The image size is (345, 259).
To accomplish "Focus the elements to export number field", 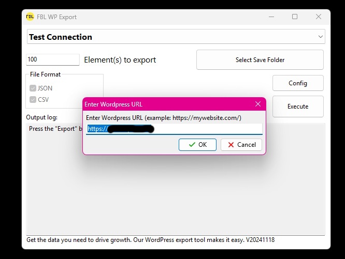I will tap(52, 59).
